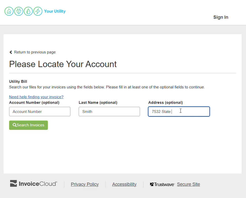Open Need help finding your invoice link

click(x=36, y=97)
